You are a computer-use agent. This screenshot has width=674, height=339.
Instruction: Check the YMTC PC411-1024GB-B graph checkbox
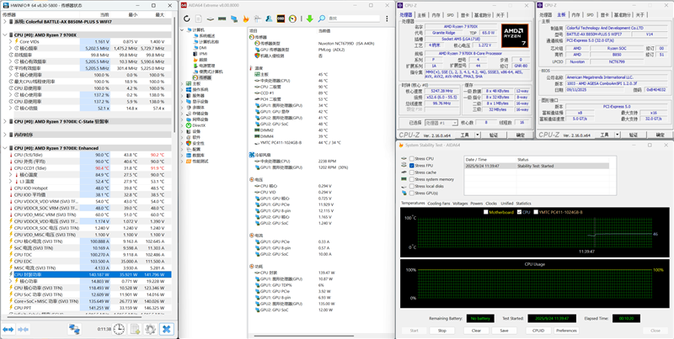tap(536, 212)
